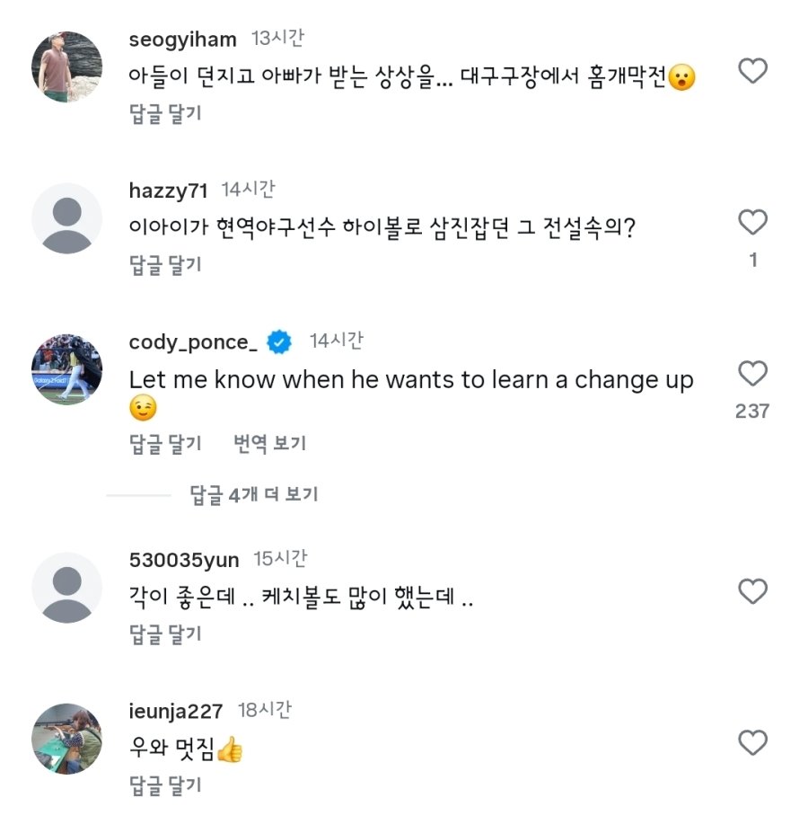Like the seogyiham comment with heart icon

tap(752, 71)
